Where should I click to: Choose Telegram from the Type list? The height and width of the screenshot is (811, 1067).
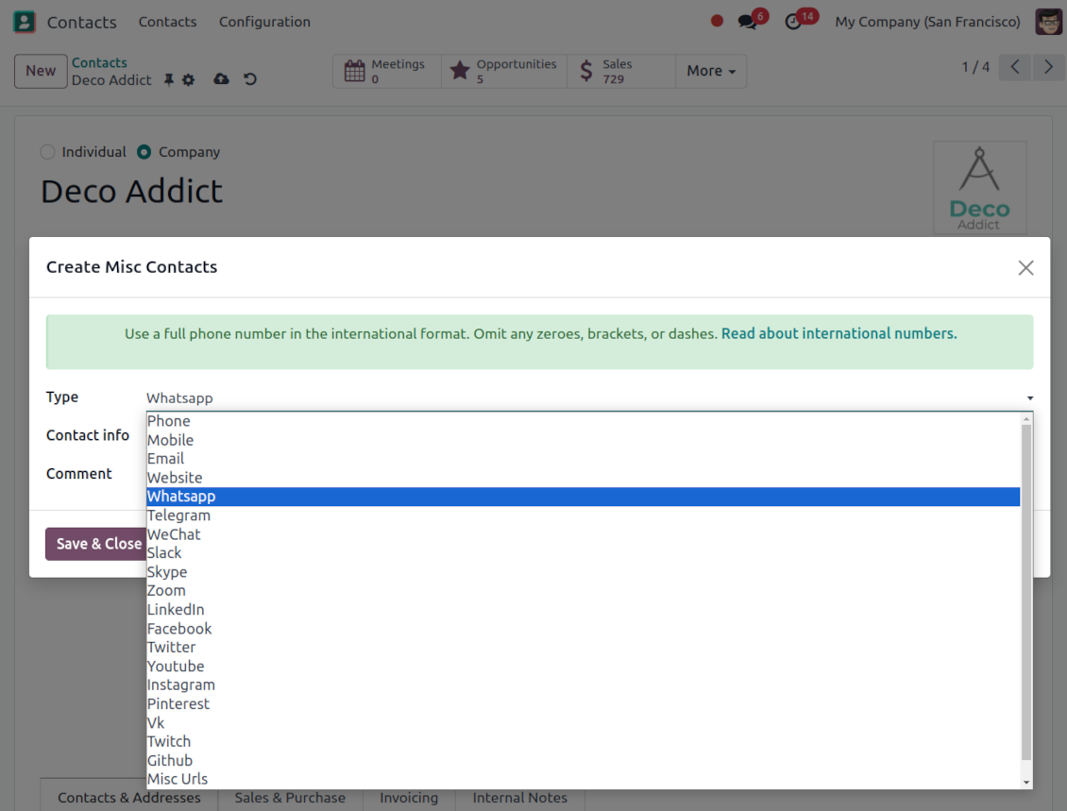tap(584, 515)
